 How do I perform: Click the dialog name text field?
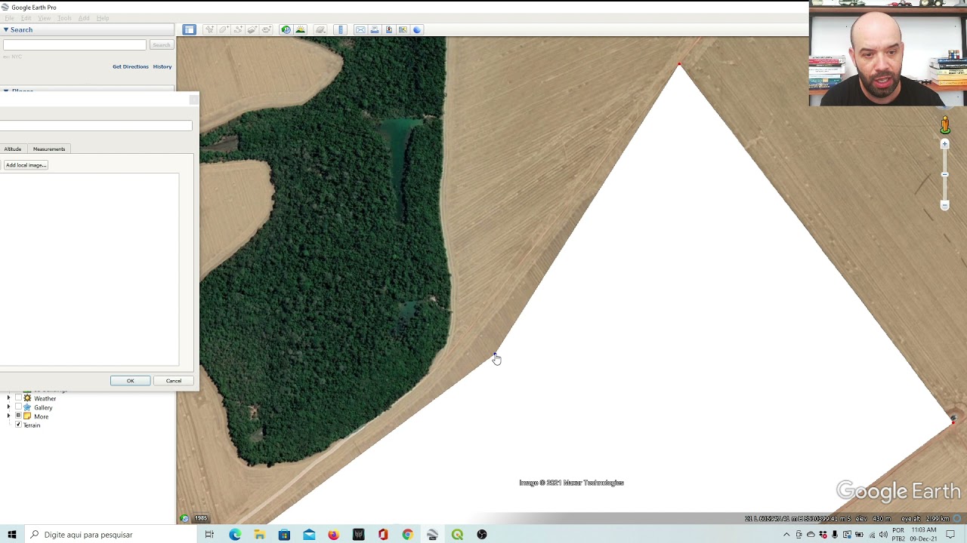[96, 125]
